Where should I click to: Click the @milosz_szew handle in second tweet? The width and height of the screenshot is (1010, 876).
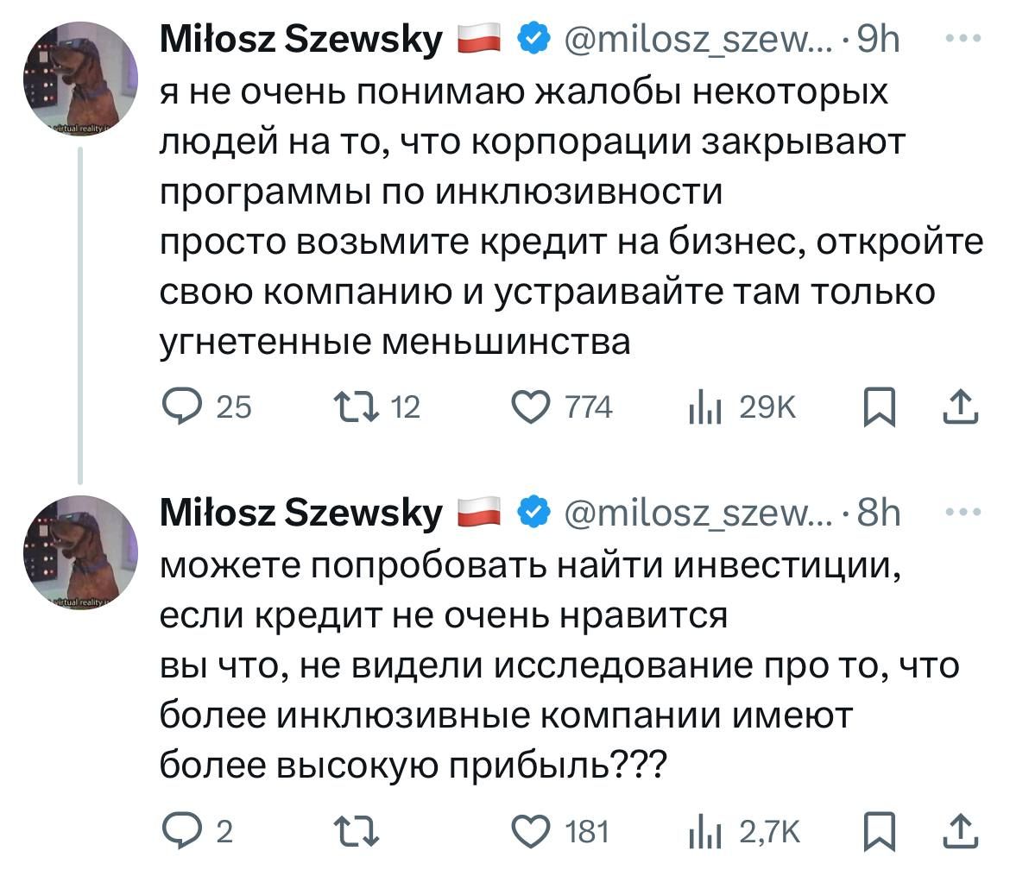695,514
